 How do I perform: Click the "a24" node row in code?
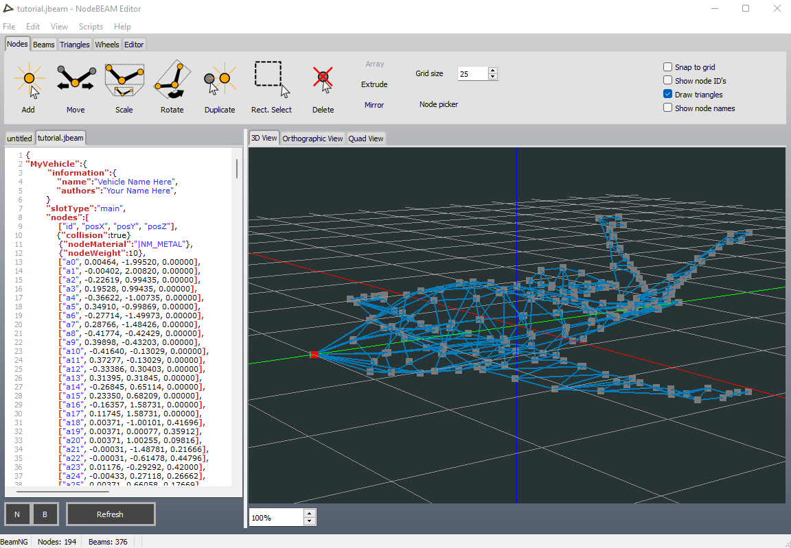click(132, 476)
